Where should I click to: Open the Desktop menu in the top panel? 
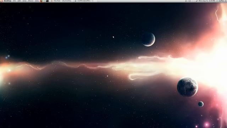(x=7, y=1)
